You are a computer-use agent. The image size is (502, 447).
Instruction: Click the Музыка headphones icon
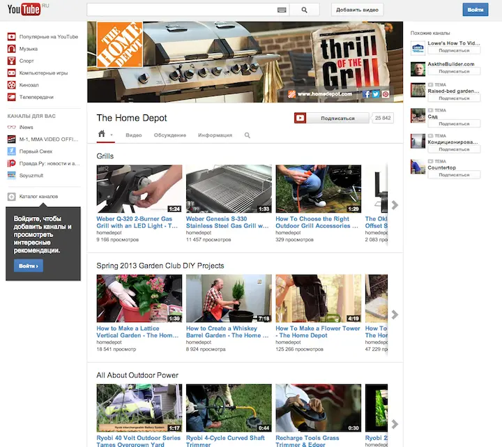12,49
